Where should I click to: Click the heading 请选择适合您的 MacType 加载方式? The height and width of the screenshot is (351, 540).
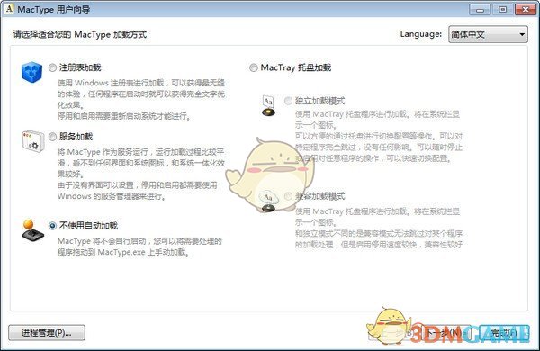pos(80,34)
